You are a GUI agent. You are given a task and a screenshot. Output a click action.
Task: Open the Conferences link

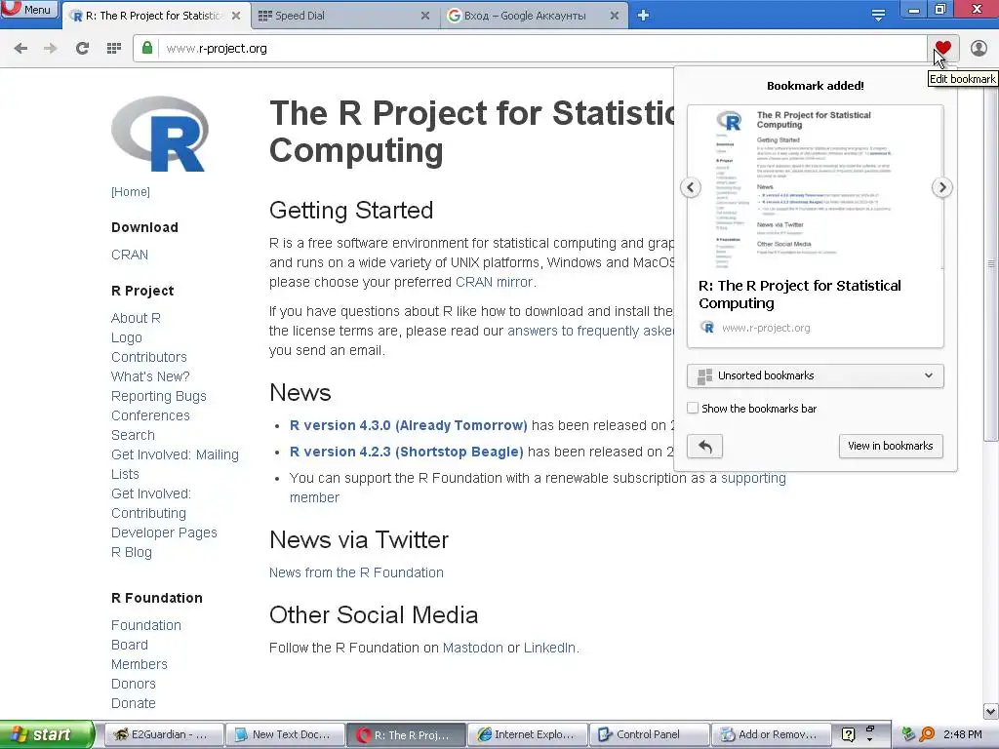click(x=150, y=415)
